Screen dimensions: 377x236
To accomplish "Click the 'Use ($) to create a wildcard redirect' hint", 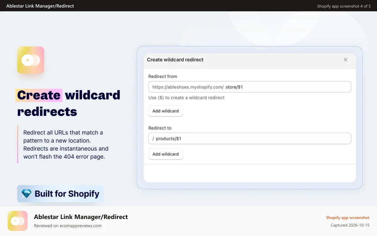I will tap(186, 98).
